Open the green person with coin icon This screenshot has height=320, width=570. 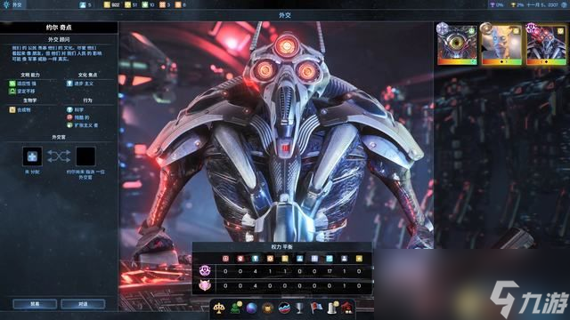236,308
